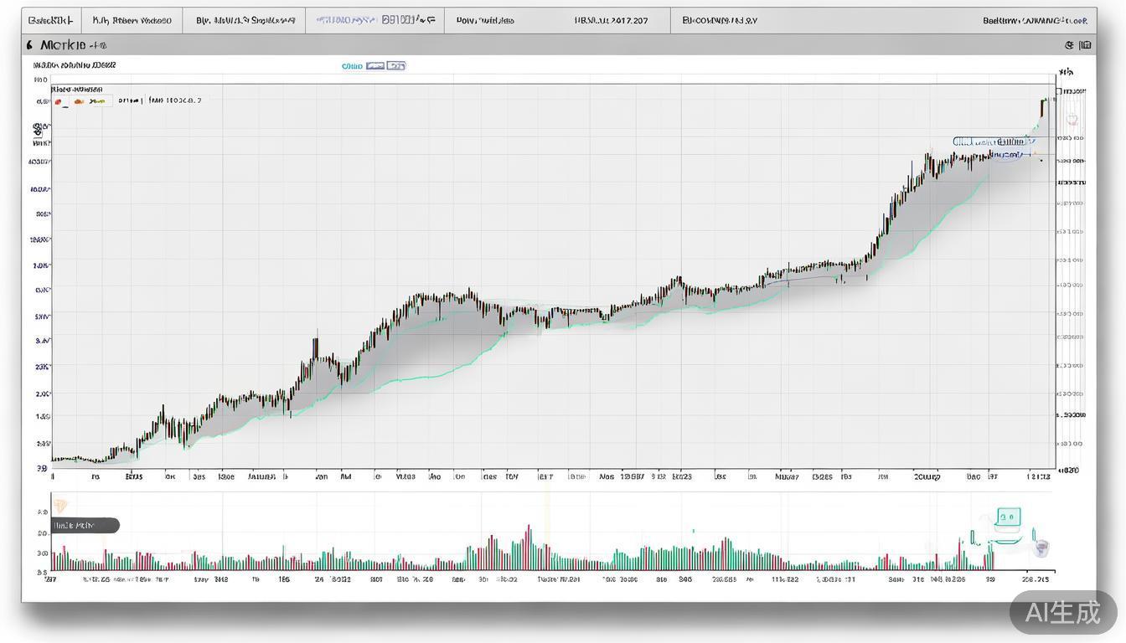Click the small gray badge icon beside volume bars
Viewport: 1126px width, 643px height.
click(x=1041, y=548)
